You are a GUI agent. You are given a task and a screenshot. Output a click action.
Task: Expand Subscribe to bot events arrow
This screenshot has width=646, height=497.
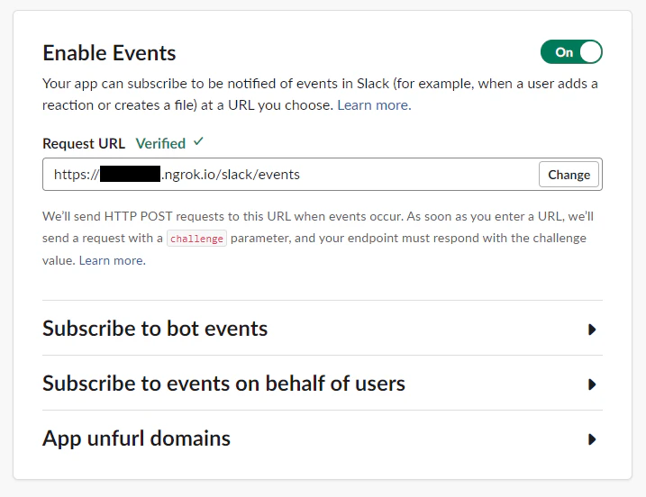(592, 330)
